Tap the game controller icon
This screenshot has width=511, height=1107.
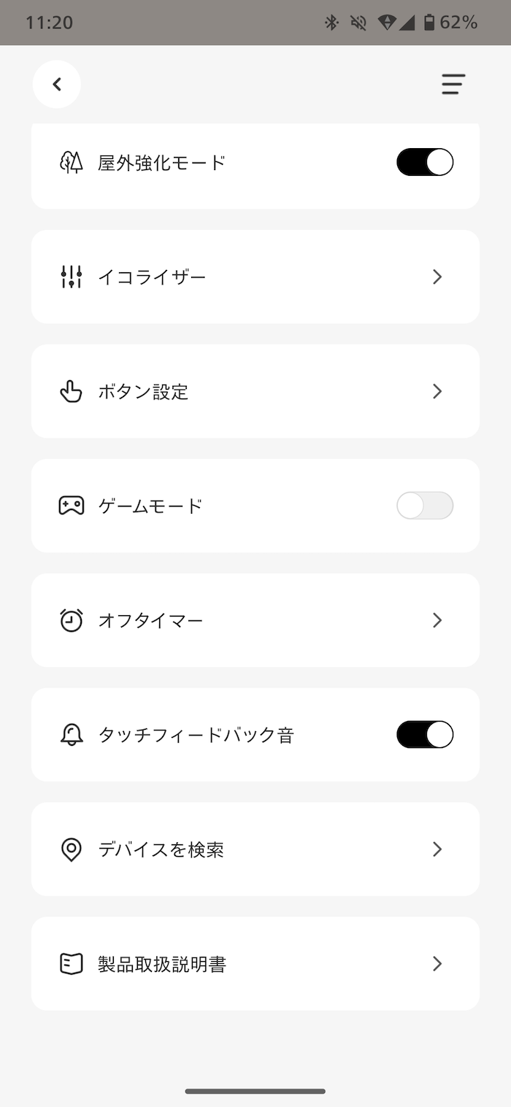tap(71, 506)
